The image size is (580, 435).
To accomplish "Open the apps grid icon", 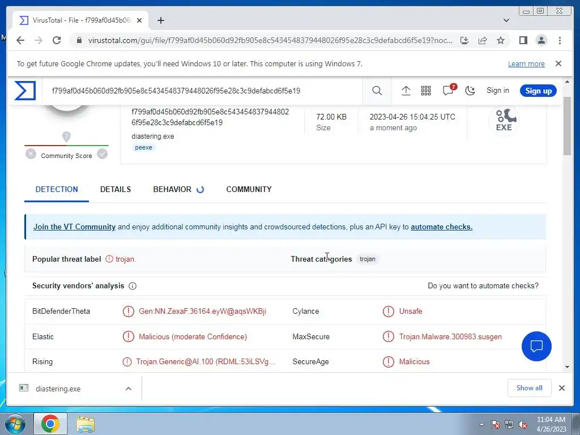I will (426, 91).
